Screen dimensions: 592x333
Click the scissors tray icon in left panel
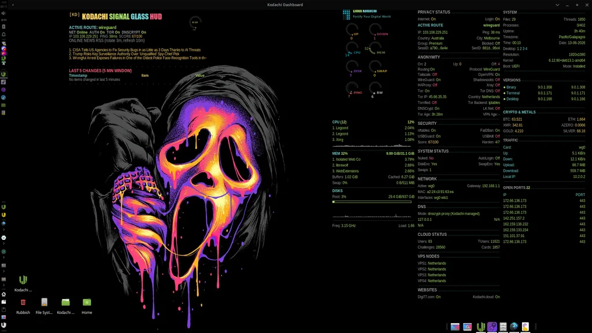coord(3,63)
